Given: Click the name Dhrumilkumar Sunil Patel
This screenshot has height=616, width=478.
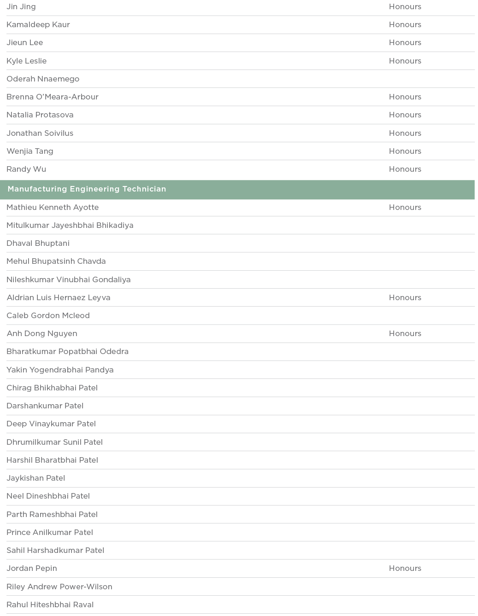Looking at the screenshot, I should click(54, 442).
